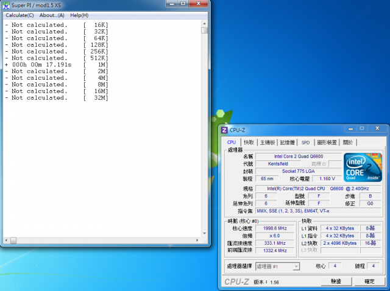Viewport: 390px width, 291px height.
Task: Click the 'x 6.0' multiplier value
Action: (x=275, y=236)
